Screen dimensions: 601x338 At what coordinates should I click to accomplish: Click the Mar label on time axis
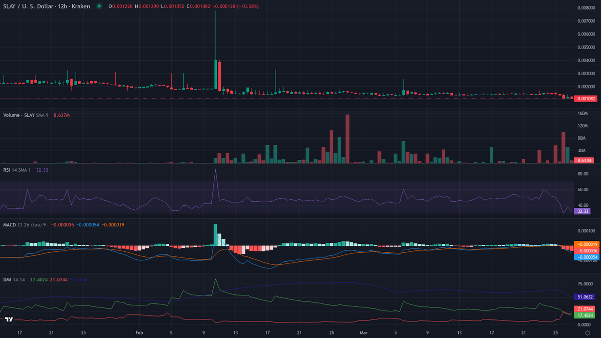pos(364,332)
